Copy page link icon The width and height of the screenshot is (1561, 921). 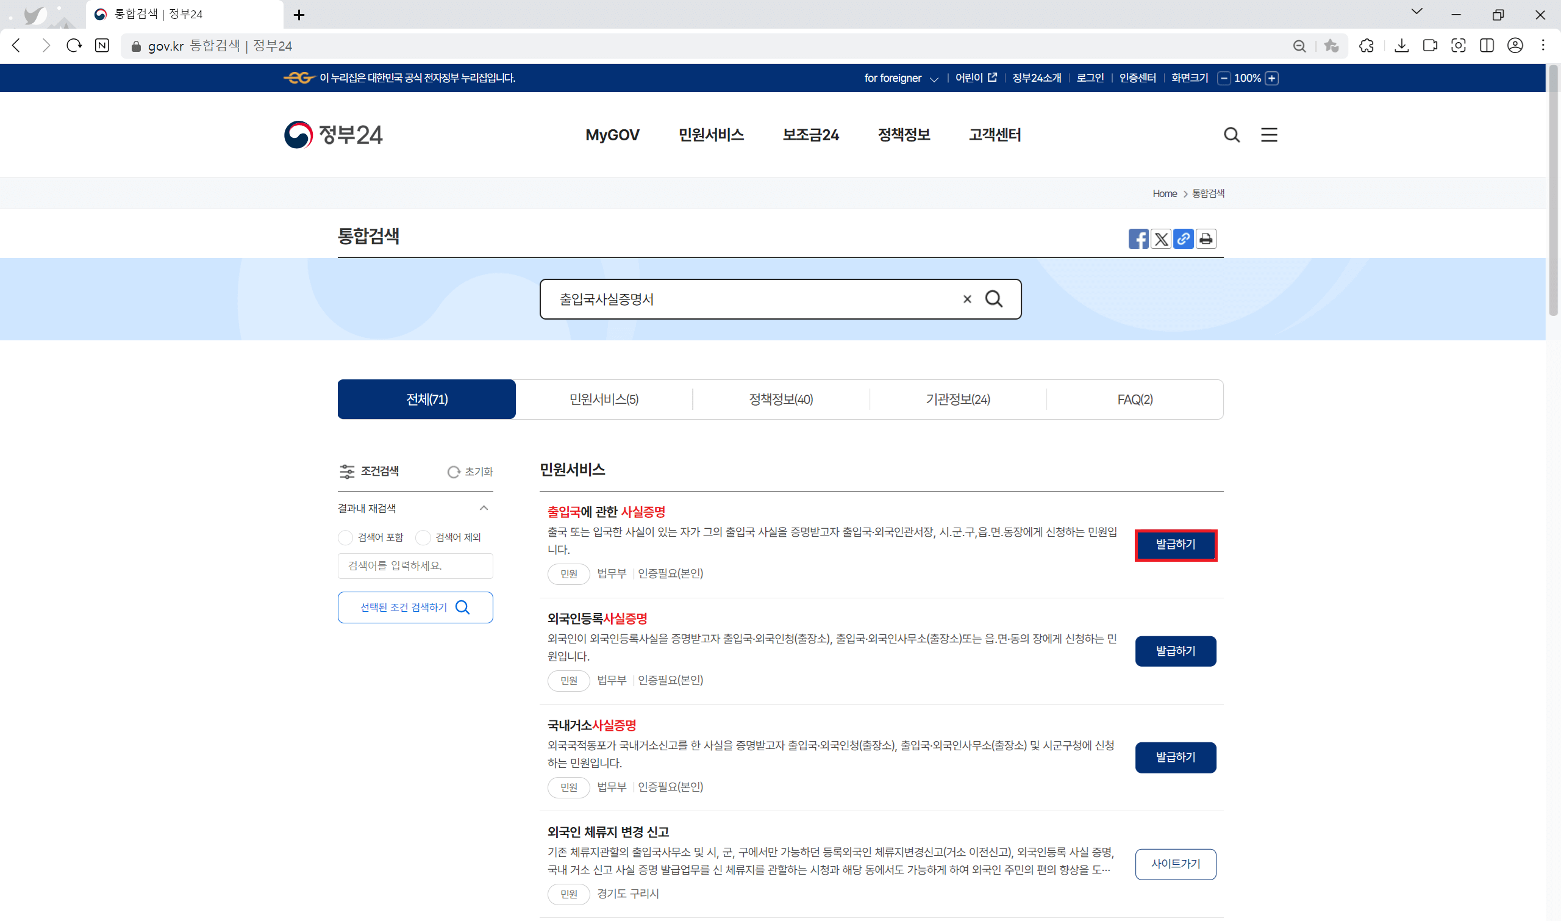(1183, 239)
